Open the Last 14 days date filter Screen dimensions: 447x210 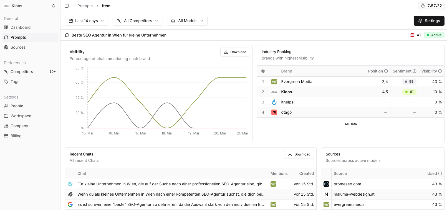87,21
